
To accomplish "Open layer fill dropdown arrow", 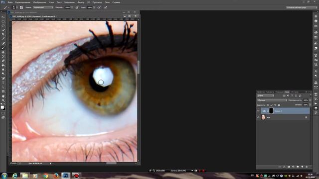I will tap(310, 105).
